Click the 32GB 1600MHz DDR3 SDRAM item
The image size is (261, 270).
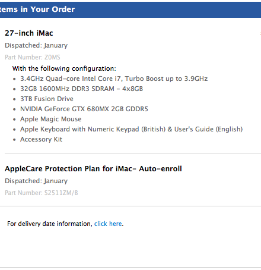tap(81, 89)
